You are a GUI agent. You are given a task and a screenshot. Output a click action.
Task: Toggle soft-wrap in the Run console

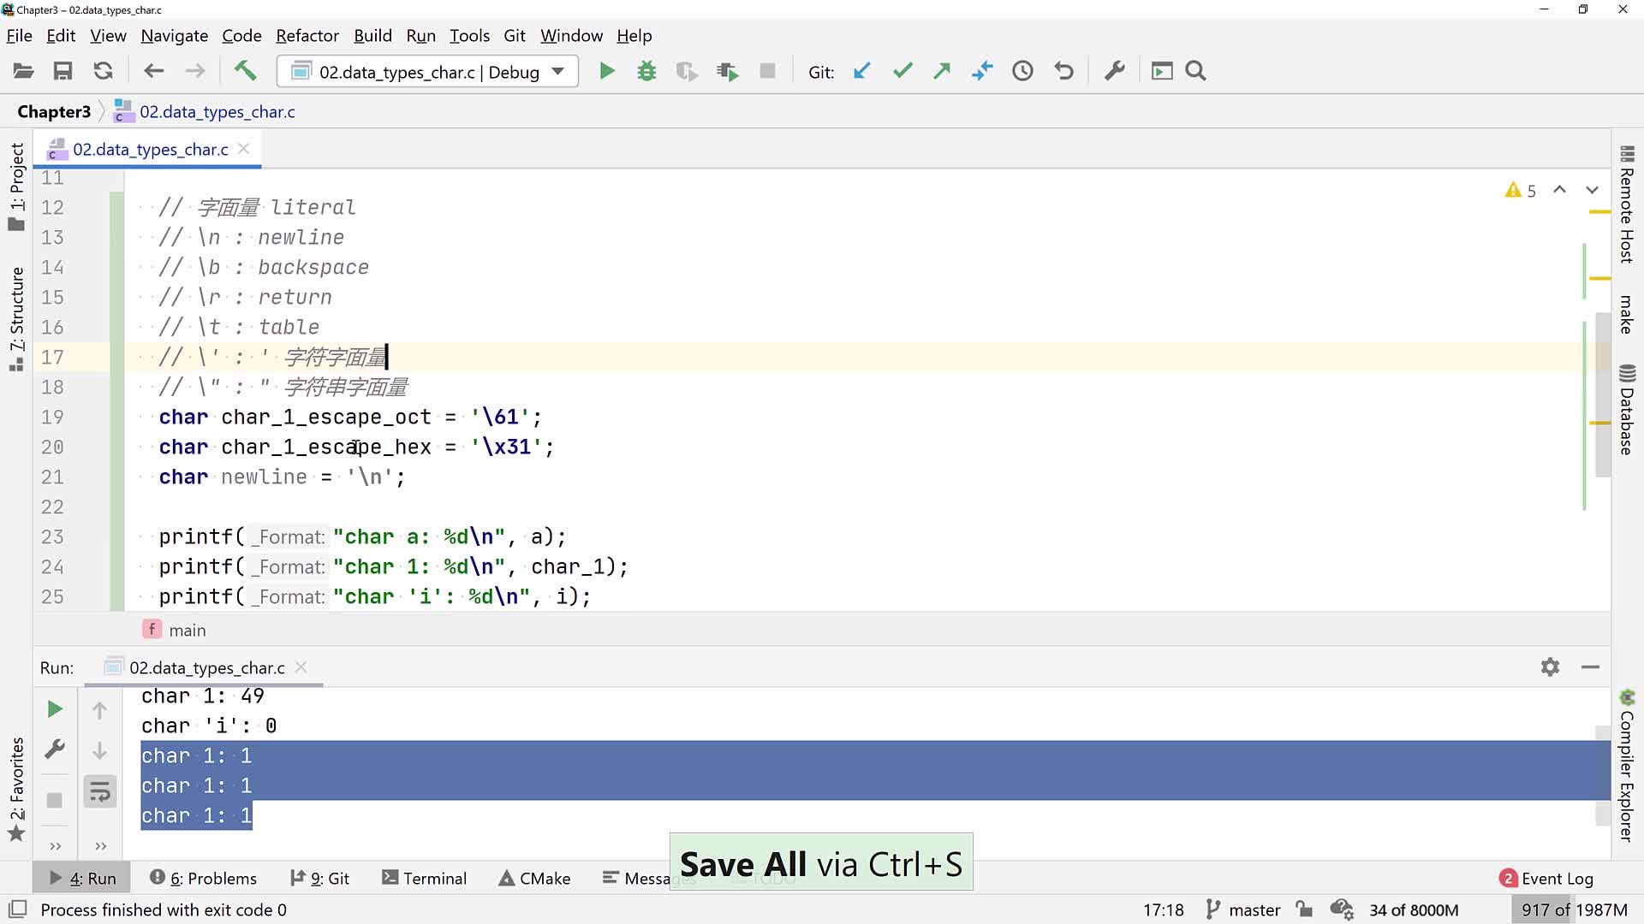click(x=99, y=791)
